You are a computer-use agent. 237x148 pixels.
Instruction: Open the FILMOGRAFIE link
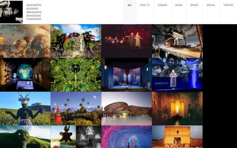(34, 19)
